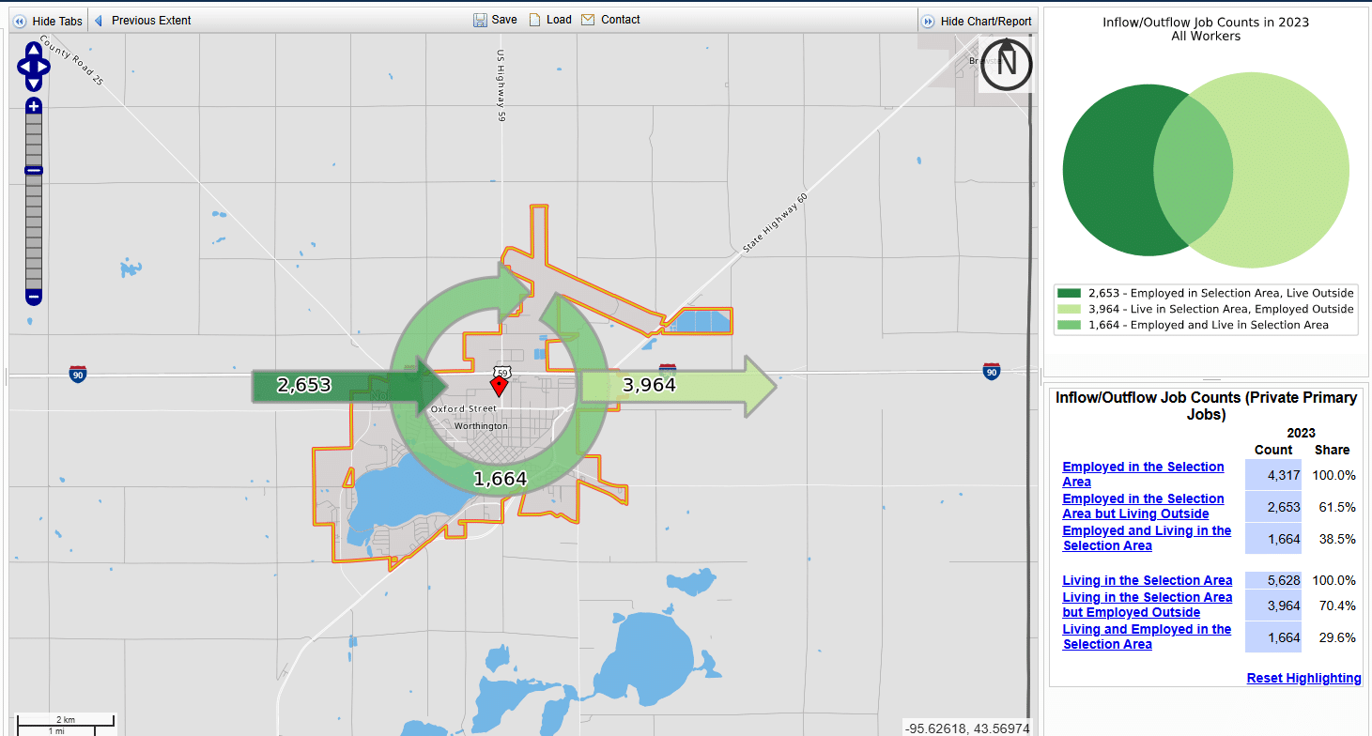Image resolution: width=1372 pixels, height=736 pixels.
Task: Click the 29.6% share value
Action: point(1337,637)
